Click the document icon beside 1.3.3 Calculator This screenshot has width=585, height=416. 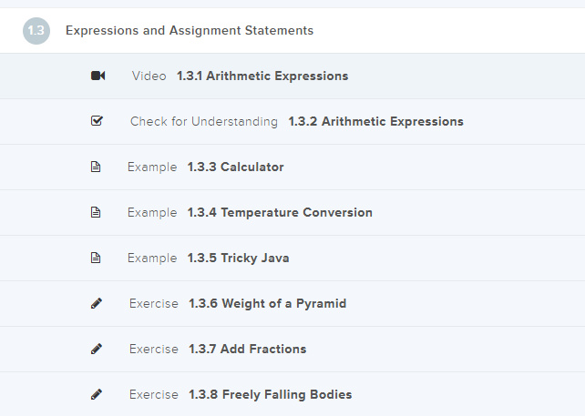pyautogui.click(x=97, y=167)
